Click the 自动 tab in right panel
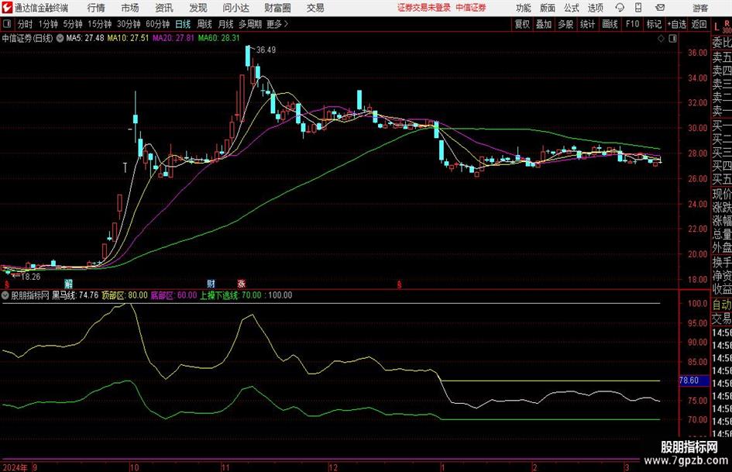The image size is (732, 472). pos(722,305)
